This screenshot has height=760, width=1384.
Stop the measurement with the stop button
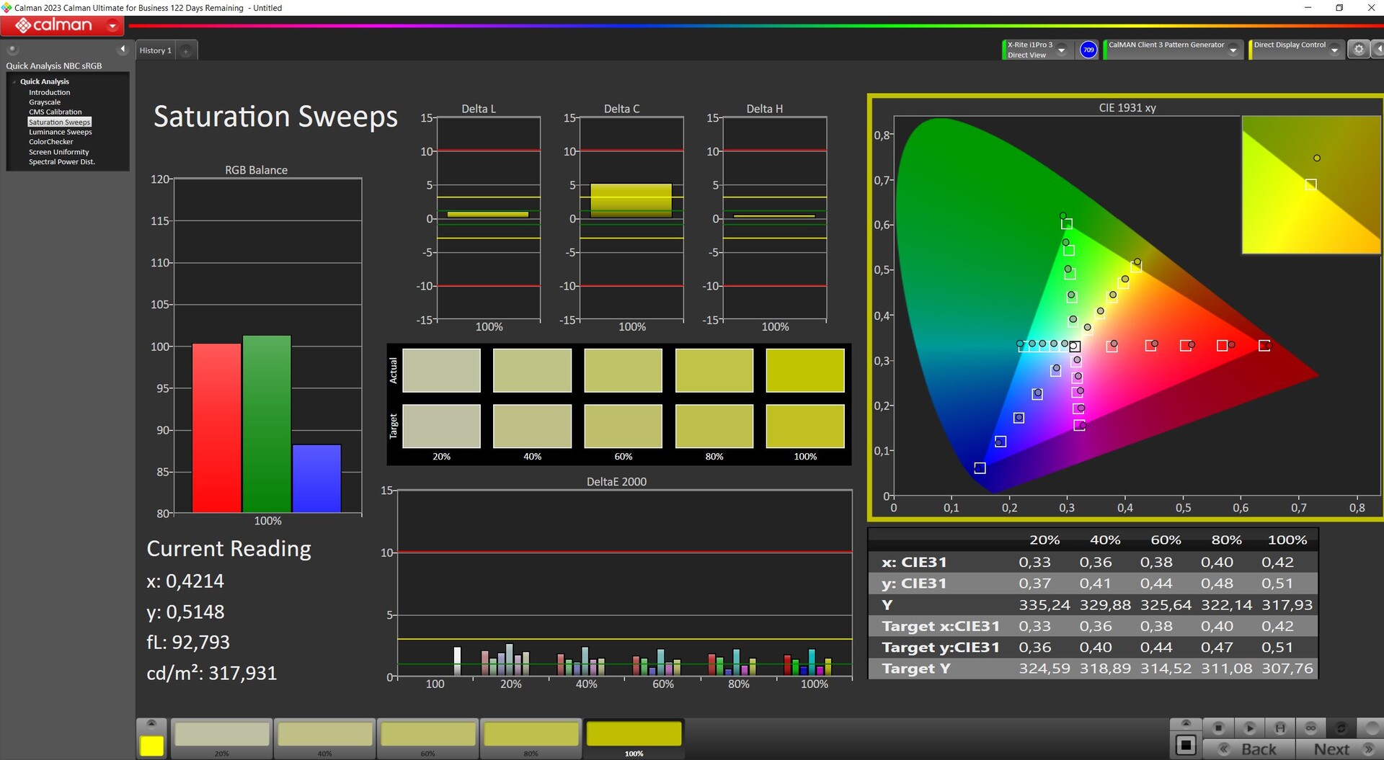[1219, 728]
